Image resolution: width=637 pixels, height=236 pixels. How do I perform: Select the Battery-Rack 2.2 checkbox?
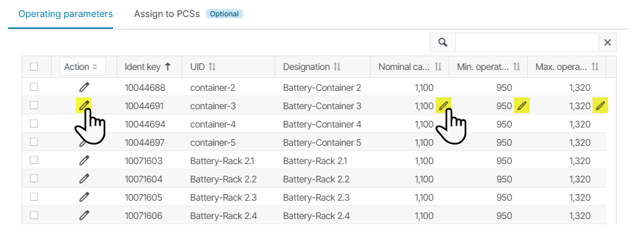tap(34, 178)
